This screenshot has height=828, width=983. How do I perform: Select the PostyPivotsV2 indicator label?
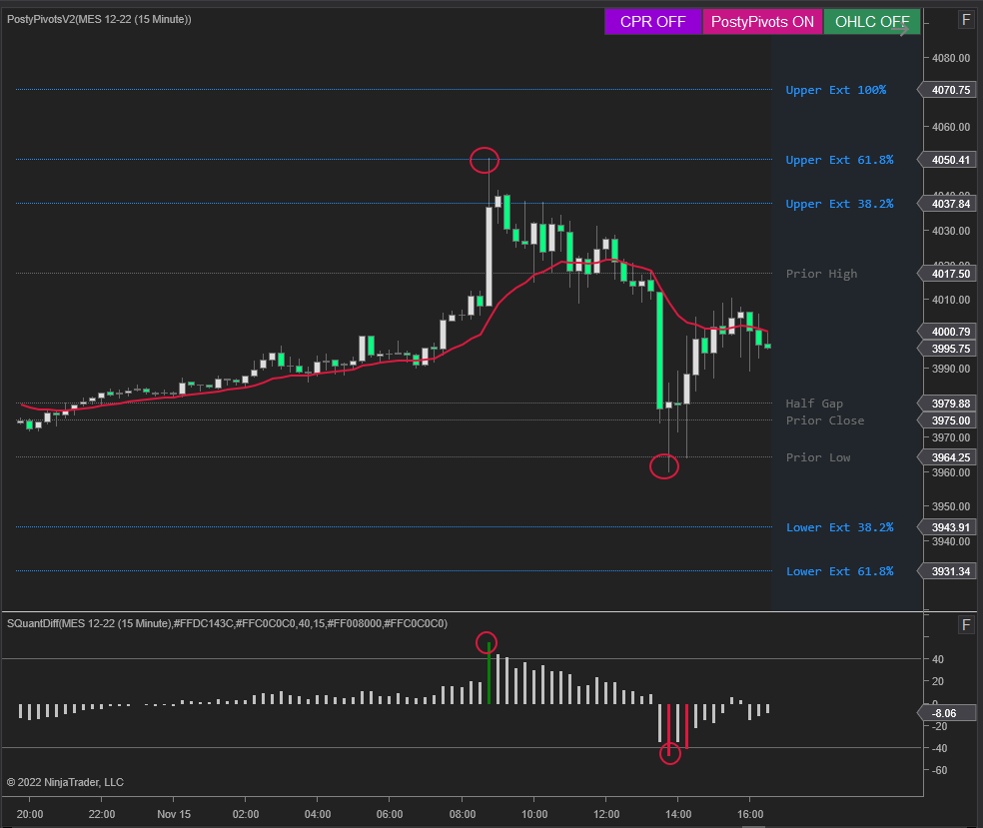100,19
